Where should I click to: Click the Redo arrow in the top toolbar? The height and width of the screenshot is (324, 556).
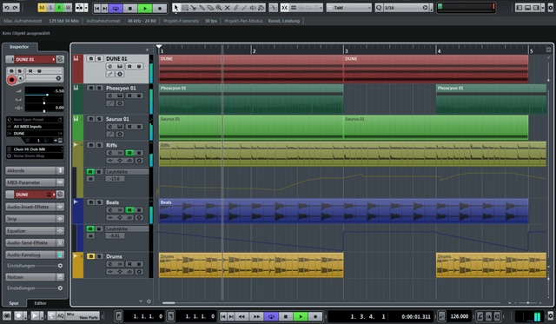pos(16,8)
